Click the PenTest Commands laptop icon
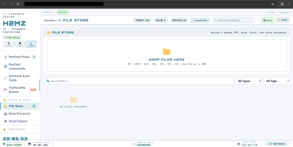Image resolution: width=293 pixels, height=147 pixels. (x=5, y=67)
